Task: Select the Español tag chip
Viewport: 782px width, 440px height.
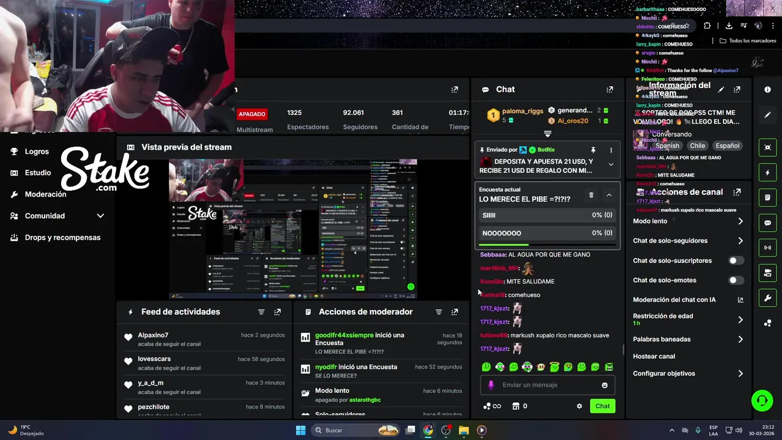Action: (727, 145)
